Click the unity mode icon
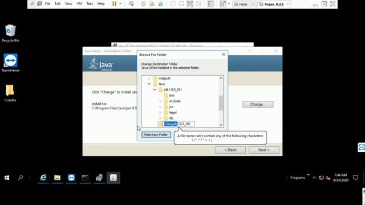Viewport: 365px width, 205px height. click(198, 4)
